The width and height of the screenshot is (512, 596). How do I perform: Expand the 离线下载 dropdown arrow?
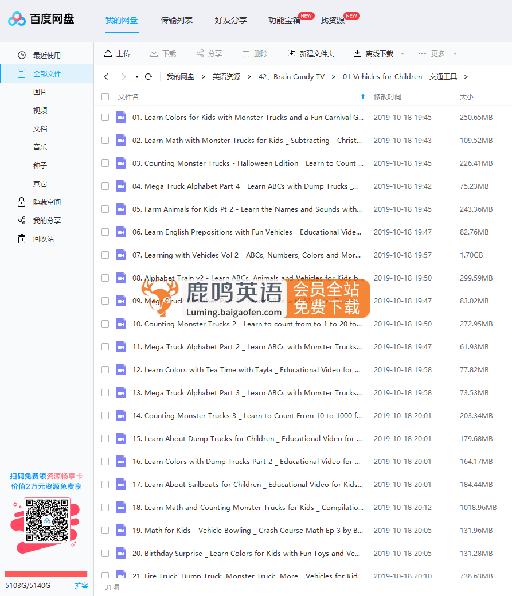[402, 53]
